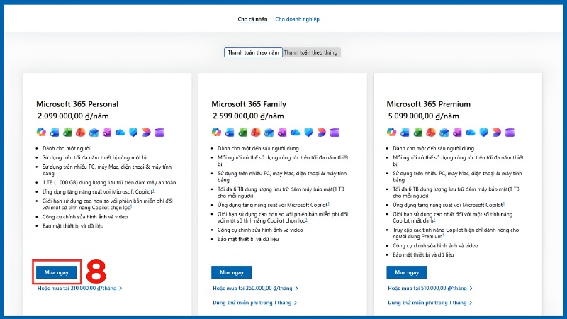
Task: Click the Excel icon under Microsoft 365 Family
Action: tap(242, 133)
